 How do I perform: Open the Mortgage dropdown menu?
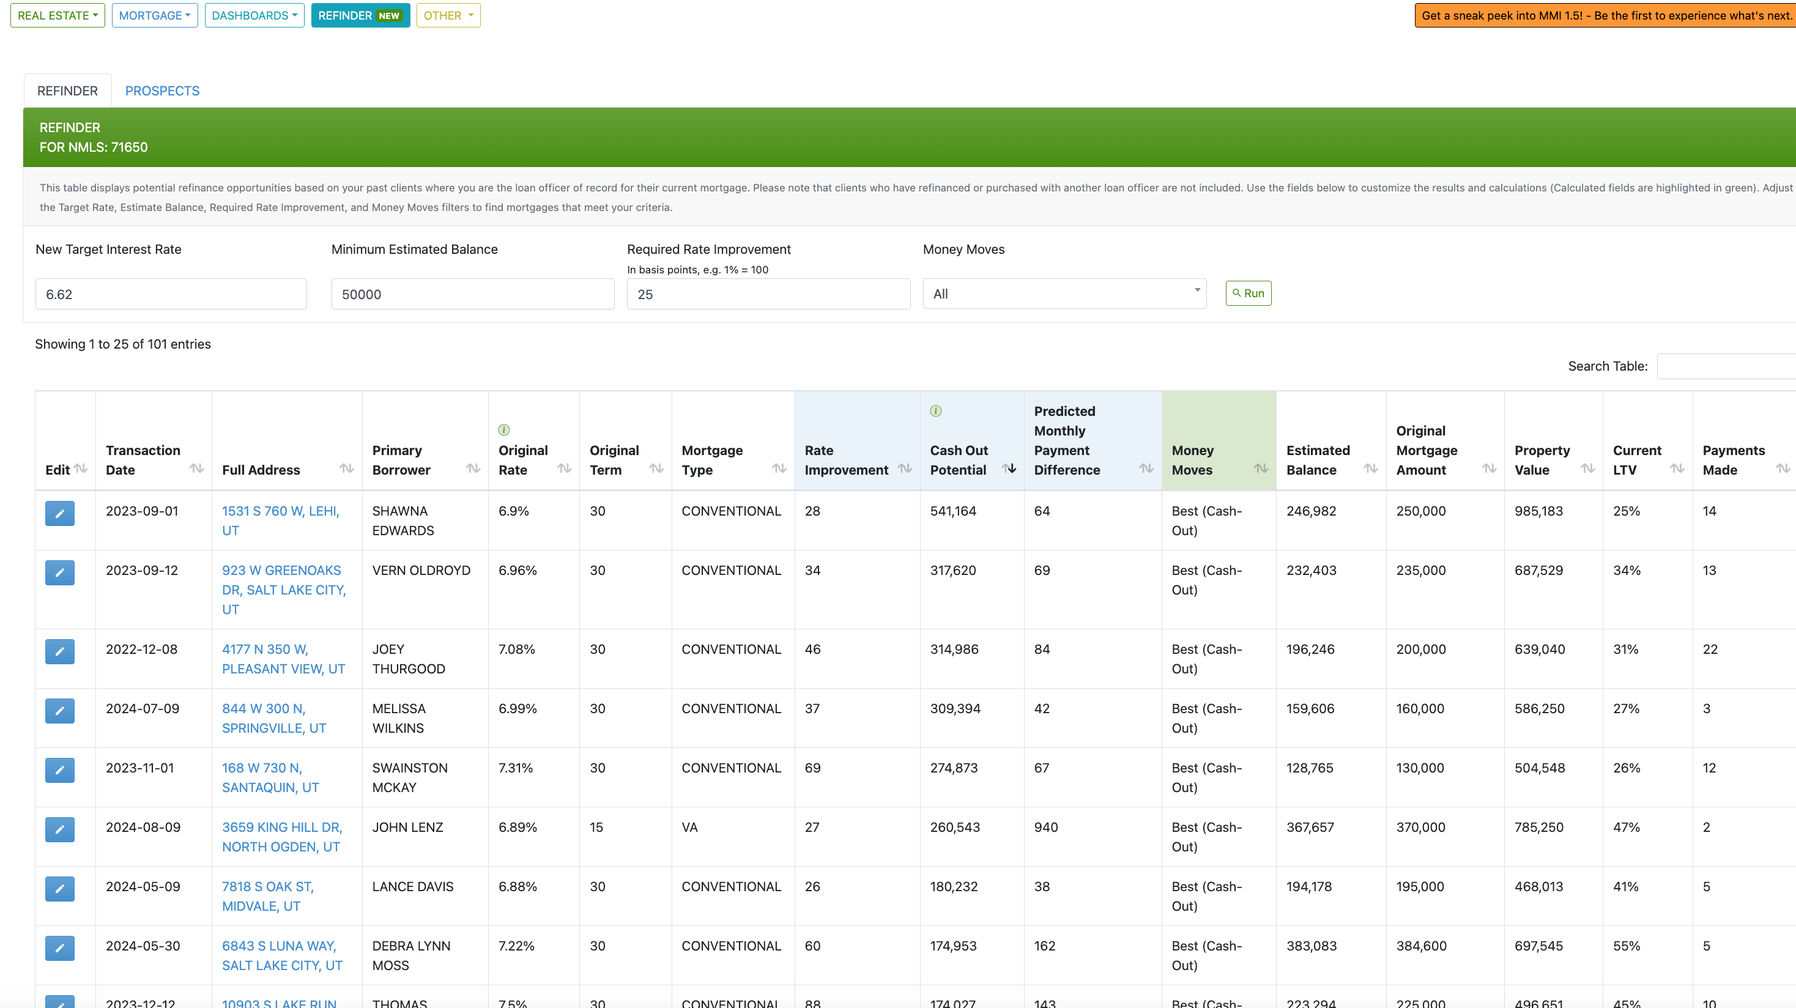155,15
